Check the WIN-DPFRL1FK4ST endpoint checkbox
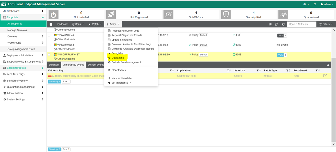Screen dimensions: 336x152 click(x=49, y=55)
